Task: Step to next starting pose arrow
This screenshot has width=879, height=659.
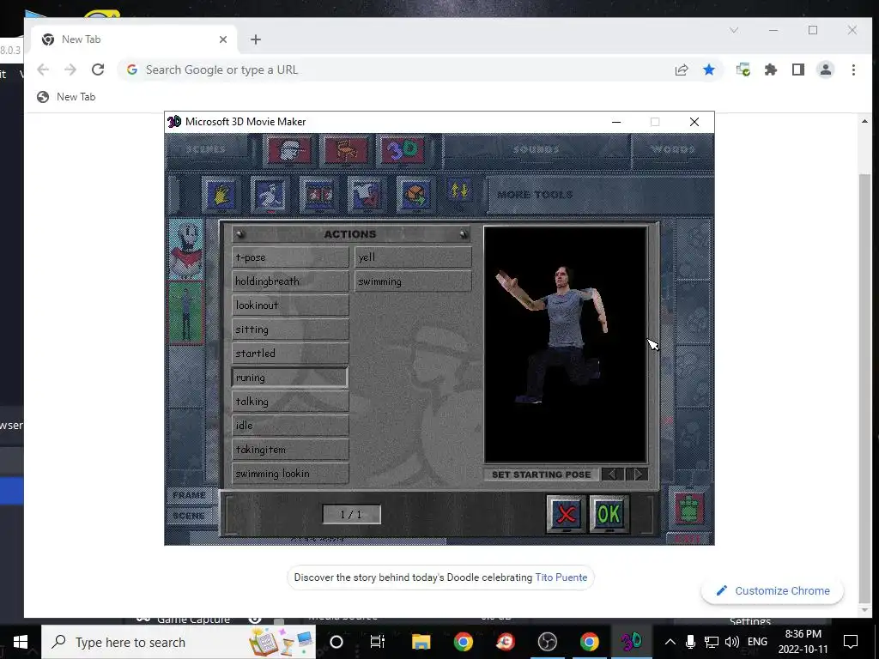Action: pos(637,474)
